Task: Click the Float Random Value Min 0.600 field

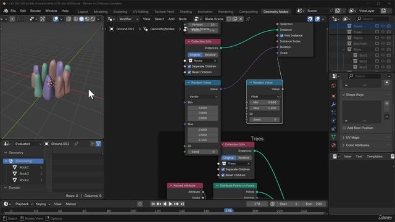Action: coord(265,102)
